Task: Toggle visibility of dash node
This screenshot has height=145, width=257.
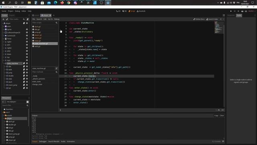Action: point(27,82)
